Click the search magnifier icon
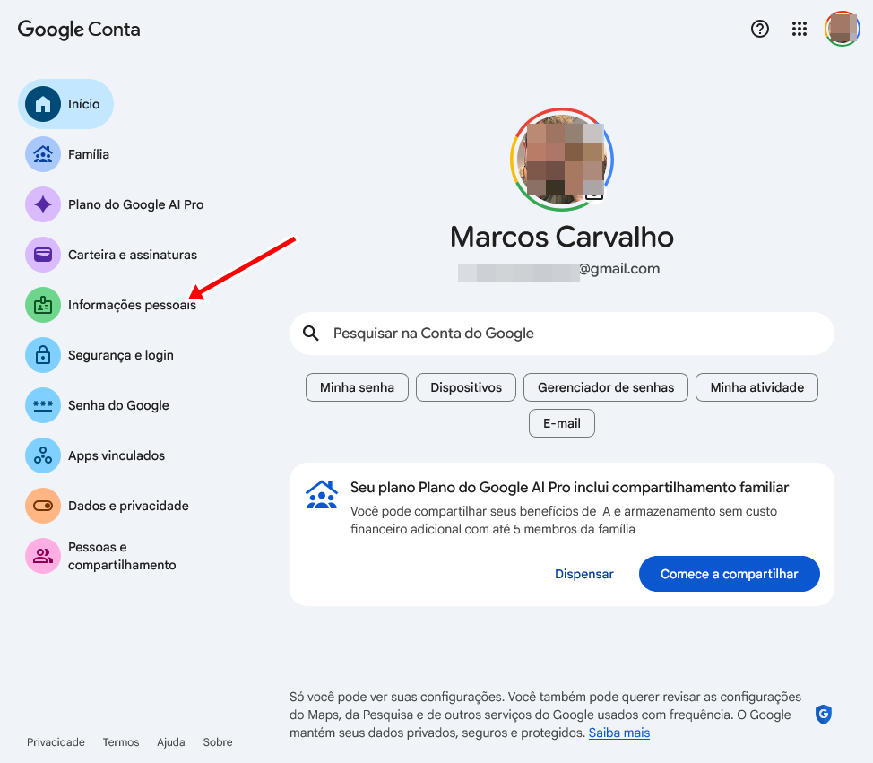Screen dimensions: 873x763 click(311, 333)
